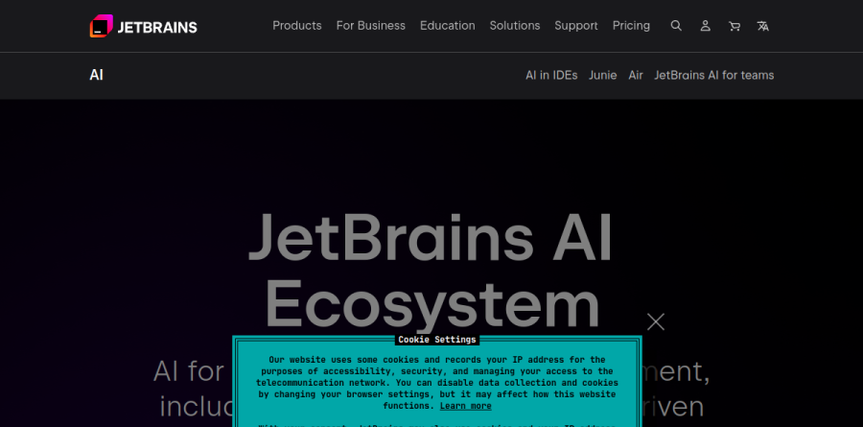This screenshot has height=427, width=863.
Task: Open the Education menu
Action: point(448,26)
